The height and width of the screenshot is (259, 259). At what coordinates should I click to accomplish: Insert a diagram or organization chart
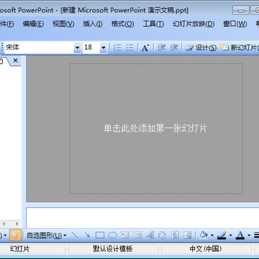click(x=163, y=235)
